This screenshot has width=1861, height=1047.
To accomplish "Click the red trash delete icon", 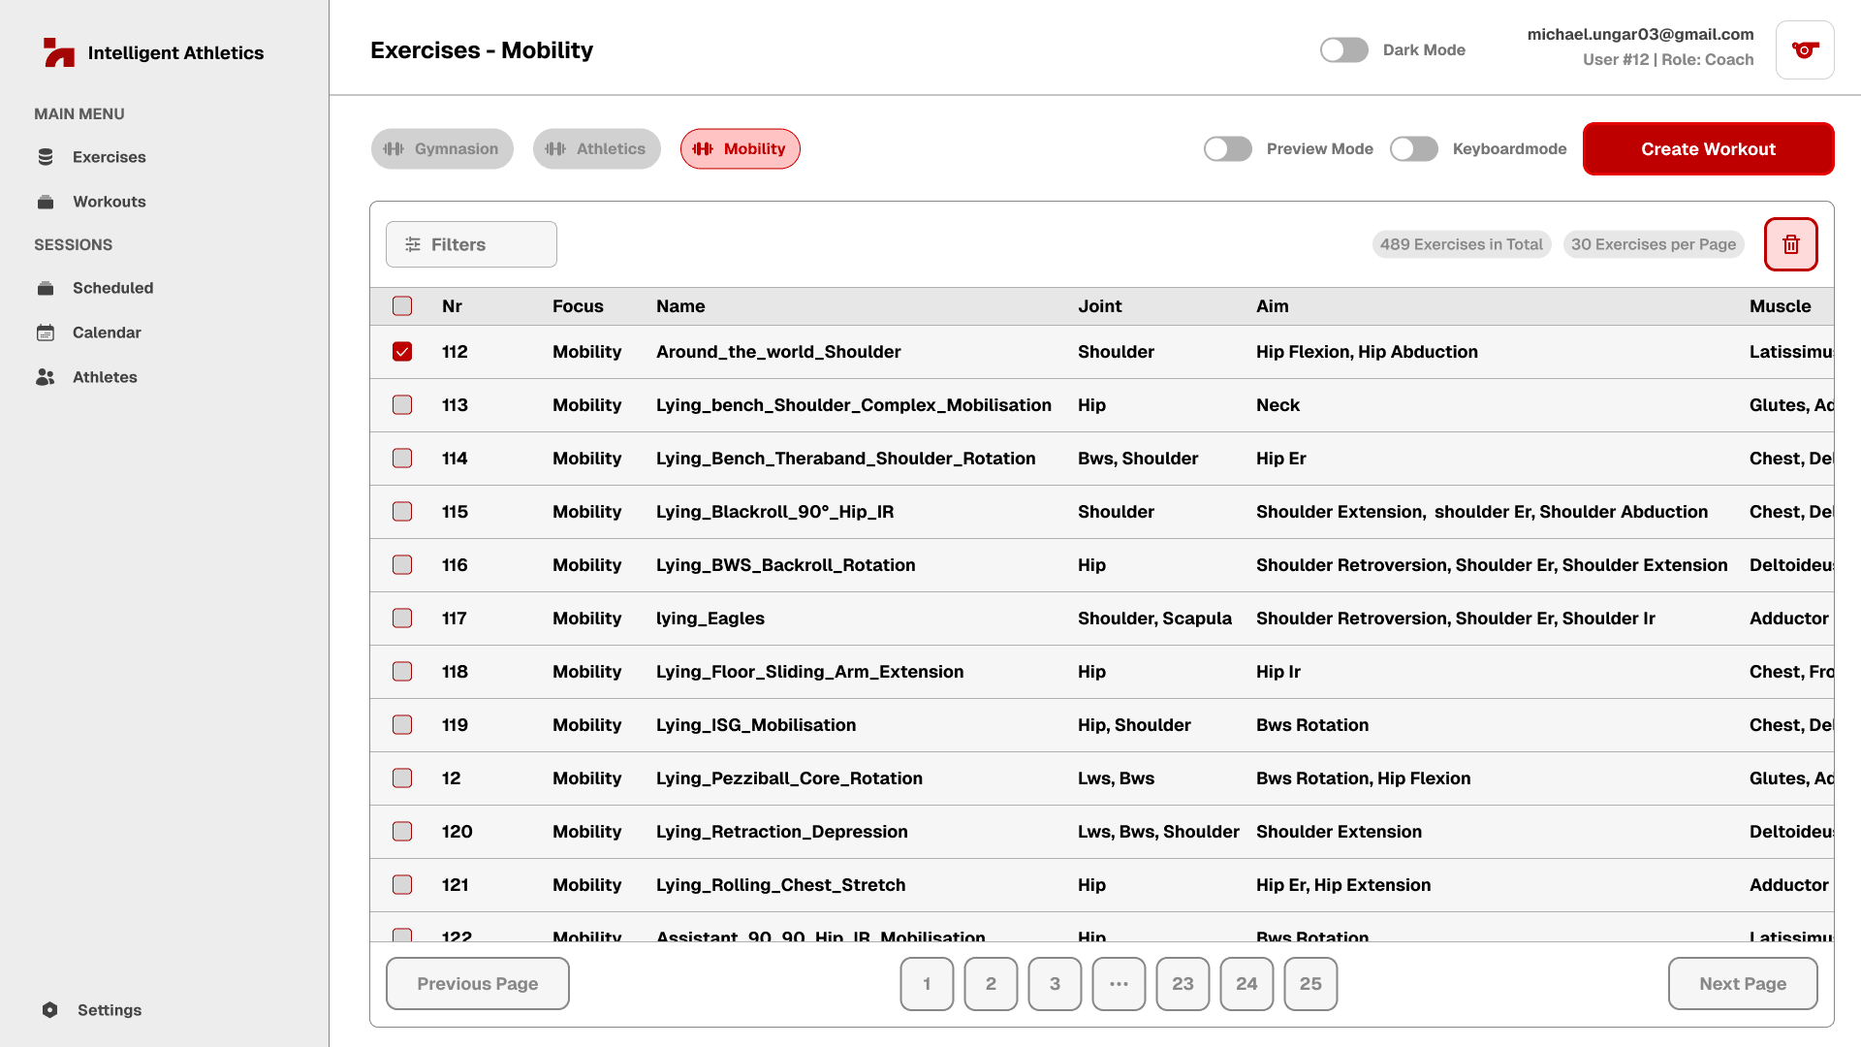I will 1790,244.
